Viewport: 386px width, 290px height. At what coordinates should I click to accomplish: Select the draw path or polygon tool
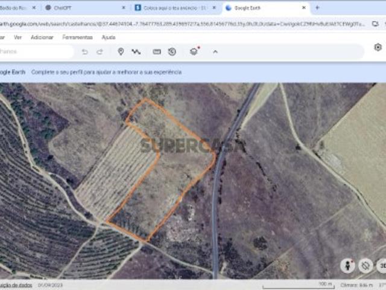136,52
